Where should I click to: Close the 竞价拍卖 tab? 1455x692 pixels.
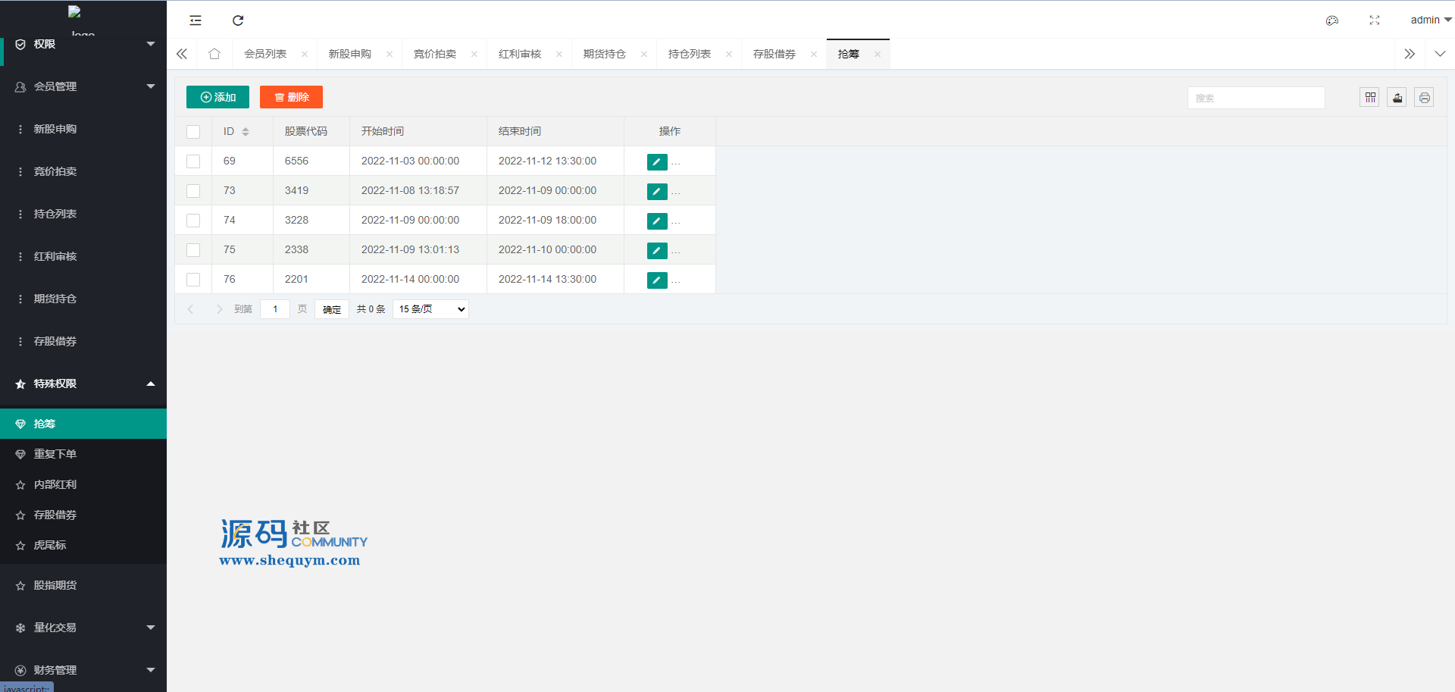474,54
